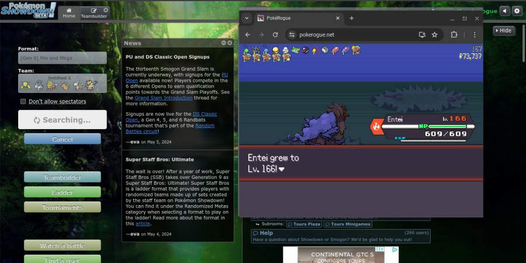Open the Format selector showing Mix and Mega
Screen dimensions: 526x263
pos(63,58)
